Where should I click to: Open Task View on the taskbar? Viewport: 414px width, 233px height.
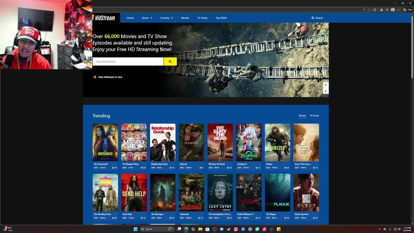(179, 229)
